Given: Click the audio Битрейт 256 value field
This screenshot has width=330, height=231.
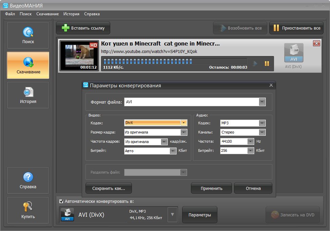Looking at the screenshot, I should pyautogui.click(x=234, y=151).
